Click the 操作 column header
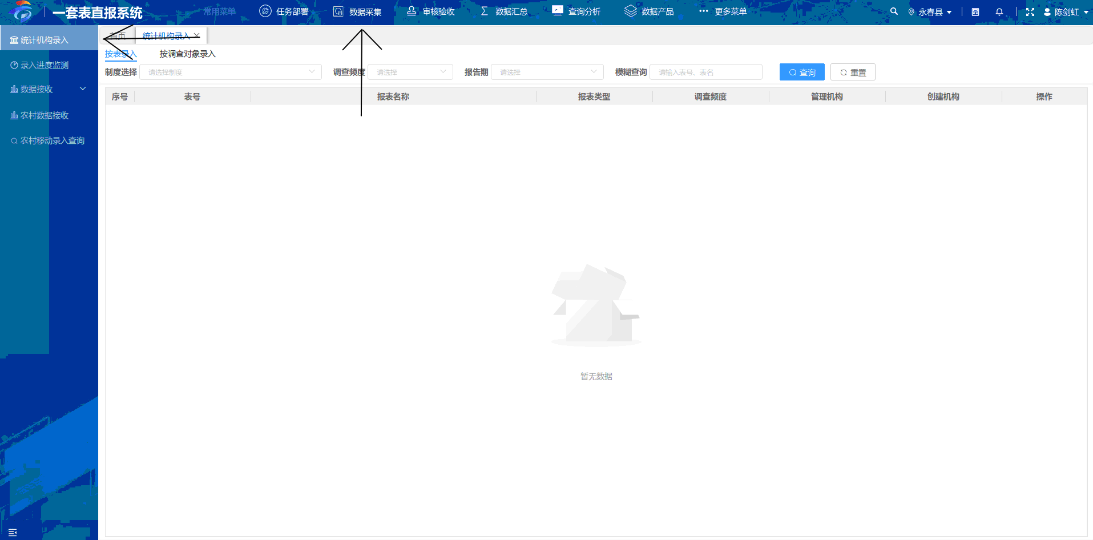 (x=1044, y=96)
